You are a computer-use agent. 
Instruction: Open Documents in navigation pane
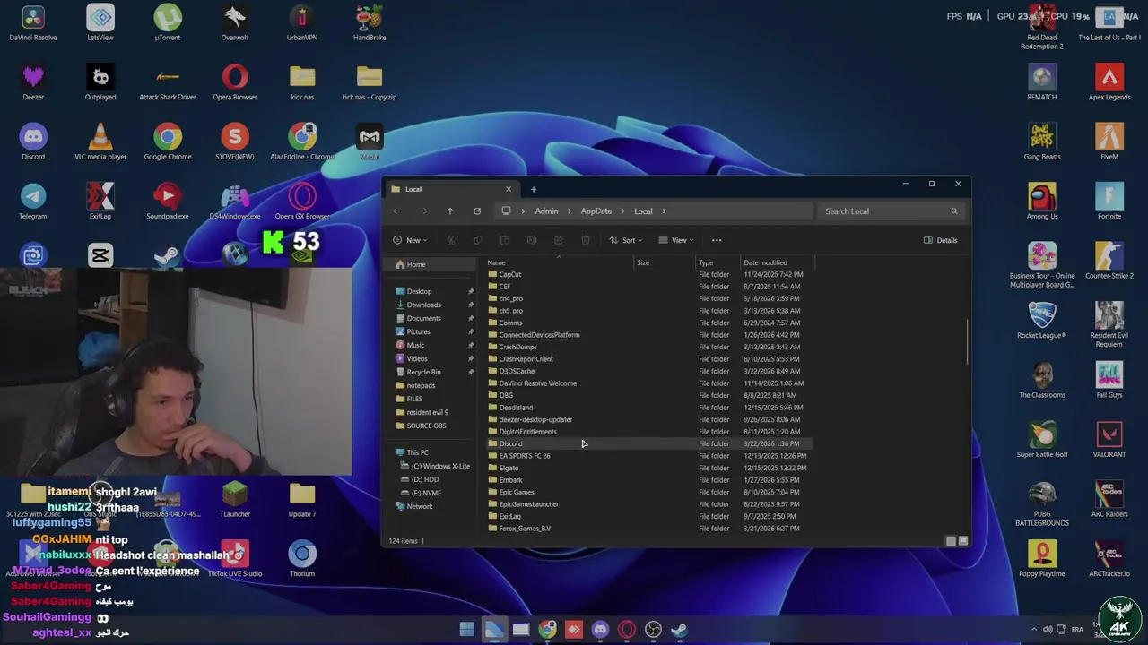(423, 318)
